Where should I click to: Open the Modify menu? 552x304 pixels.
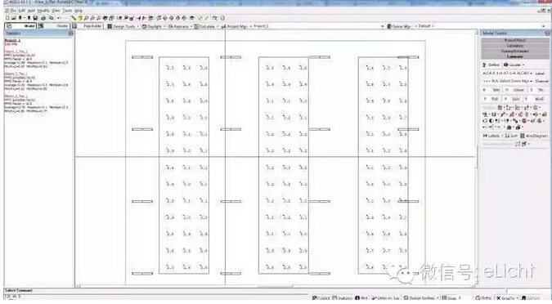[x=43, y=11]
